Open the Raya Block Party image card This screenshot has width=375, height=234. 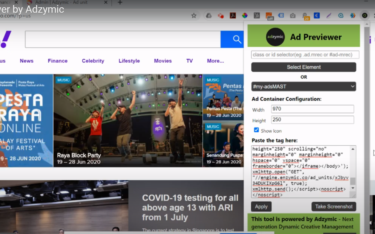[x=128, y=121]
